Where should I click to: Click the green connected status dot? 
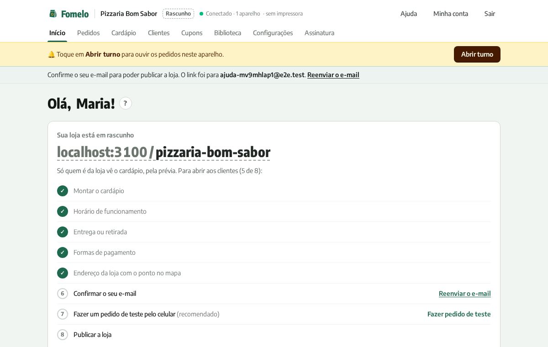201,14
